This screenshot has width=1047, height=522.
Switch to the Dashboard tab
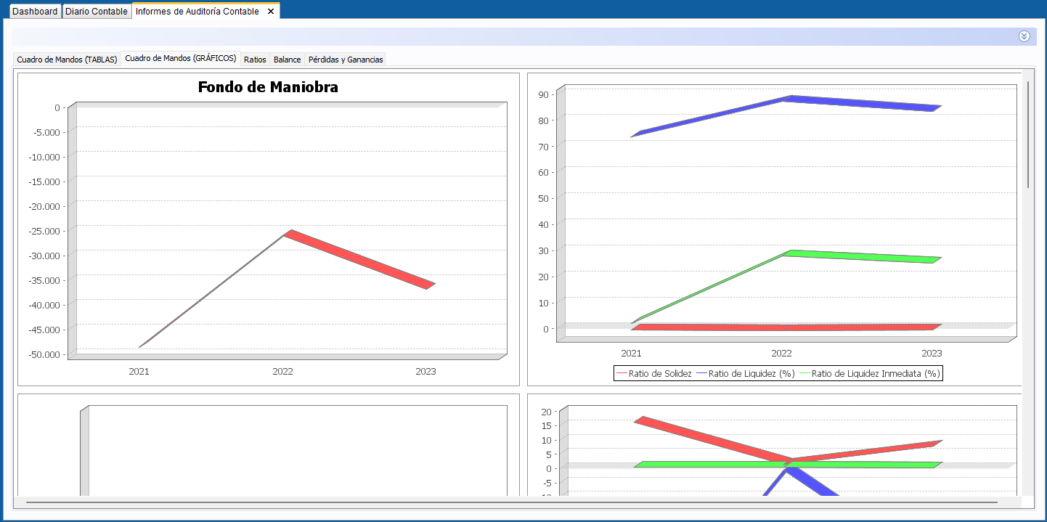[35, 12]
